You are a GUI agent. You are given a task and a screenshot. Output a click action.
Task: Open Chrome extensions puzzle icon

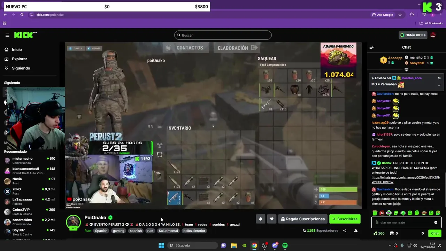coord(412,15)
